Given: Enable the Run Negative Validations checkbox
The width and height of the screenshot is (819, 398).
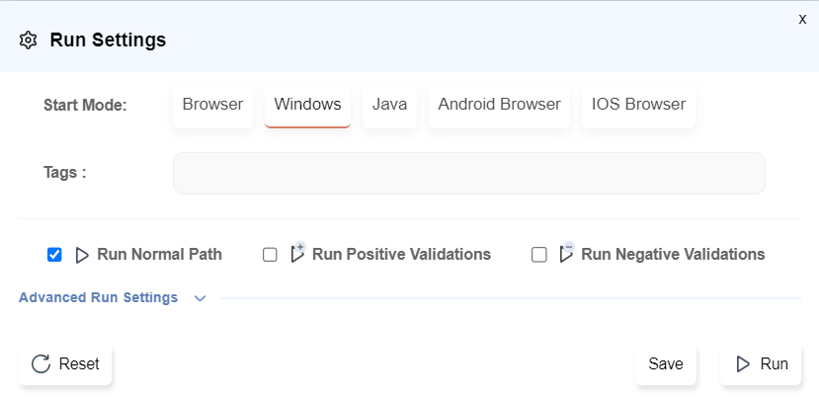Looking at the screenshot, I should 539,255.
